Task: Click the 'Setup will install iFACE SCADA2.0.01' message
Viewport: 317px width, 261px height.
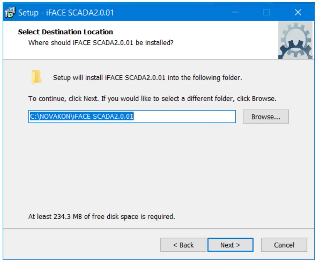Action: tap(148, 78)
